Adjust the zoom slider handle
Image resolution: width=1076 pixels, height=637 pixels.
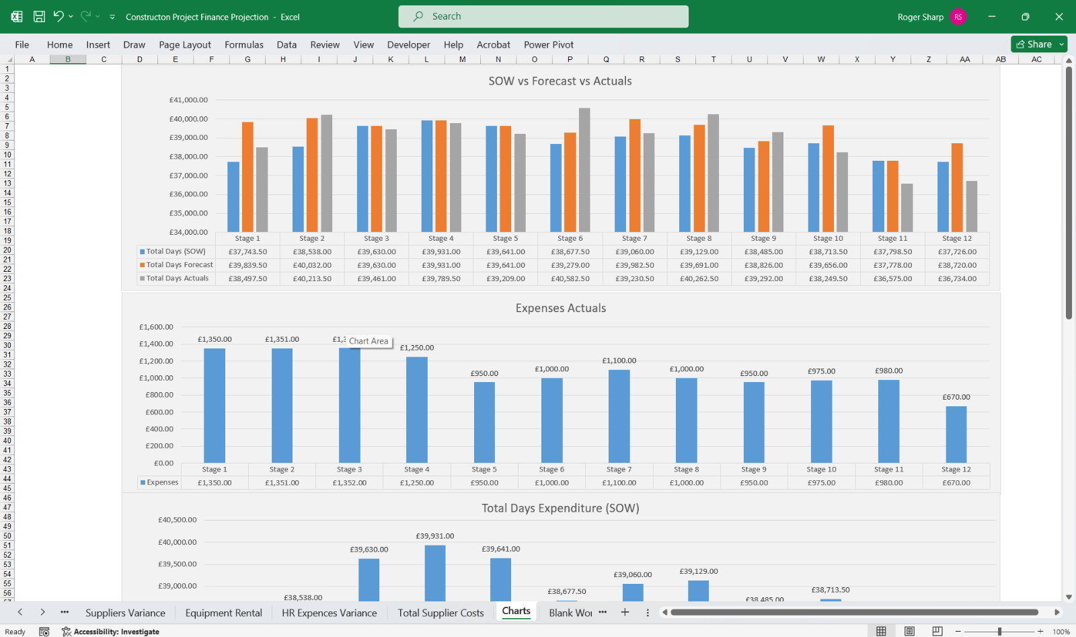click(1000, 631)
